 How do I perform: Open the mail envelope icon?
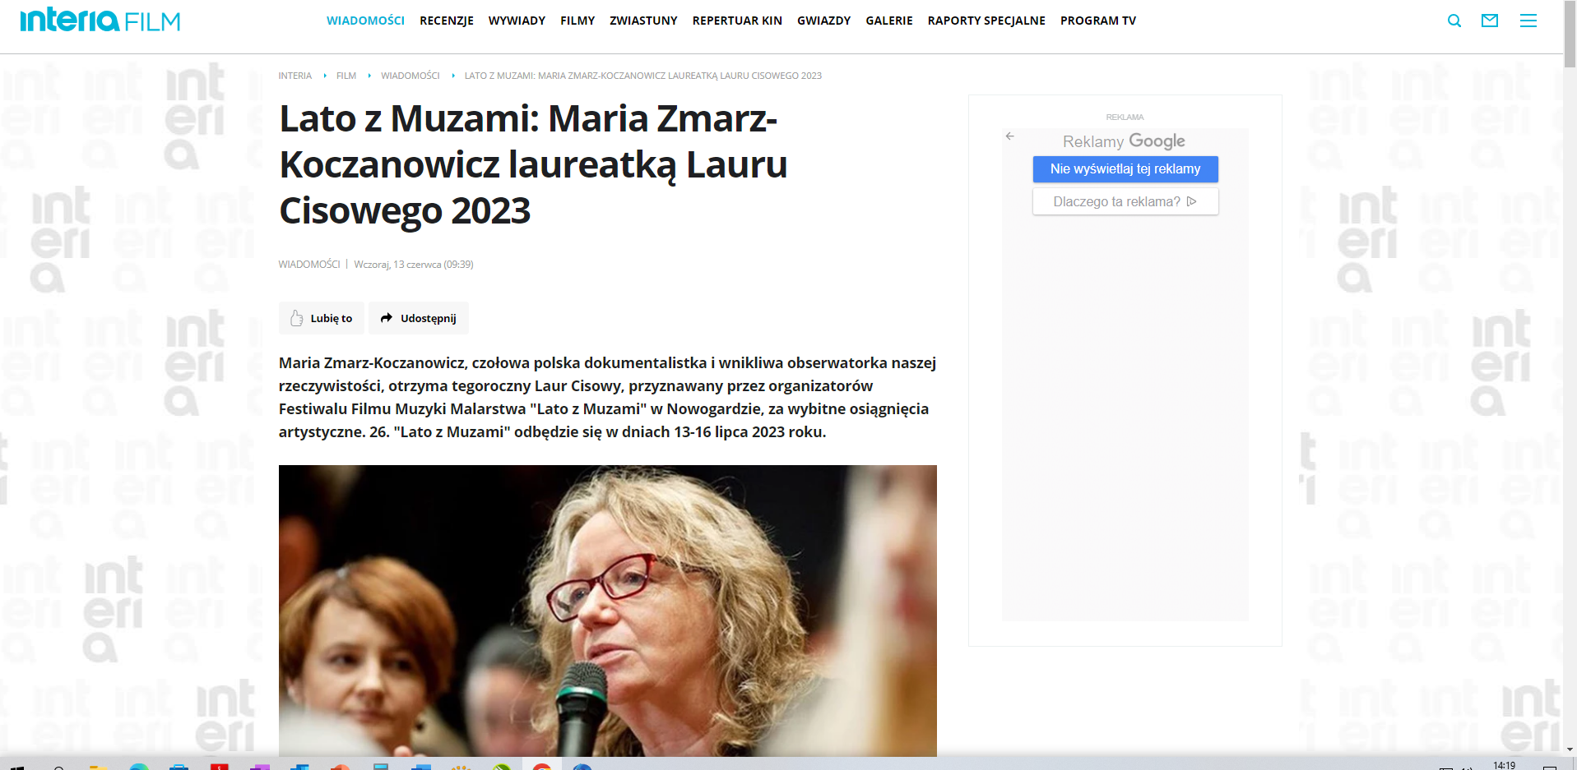pos(1489,21)
